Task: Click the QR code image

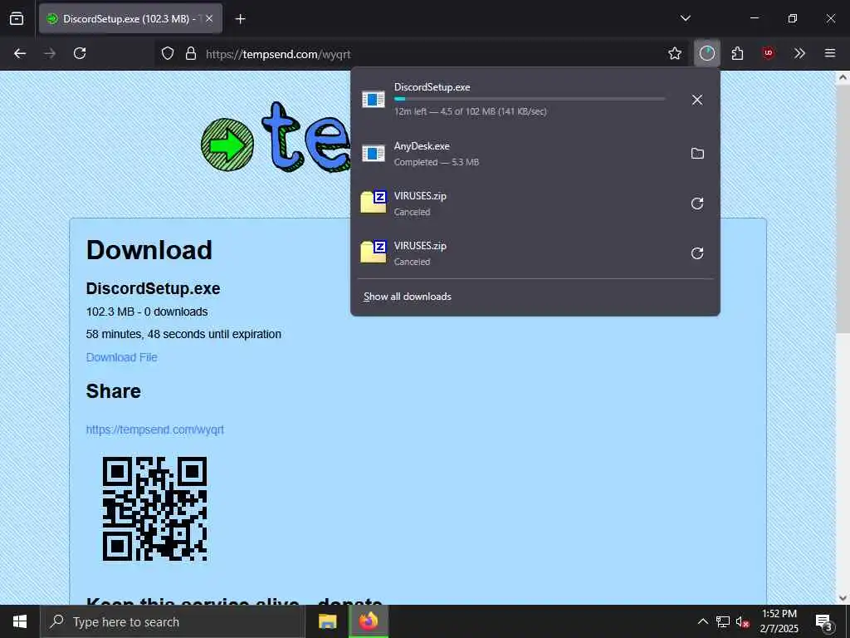Action: pyautogui.click(x=154, y=508)
